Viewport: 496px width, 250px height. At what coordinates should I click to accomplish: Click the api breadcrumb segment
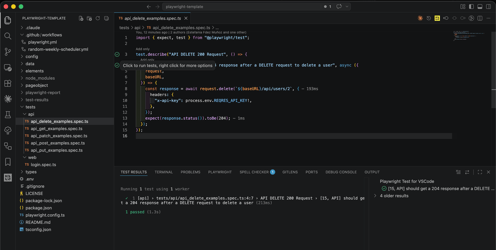(x=137, y=28)
